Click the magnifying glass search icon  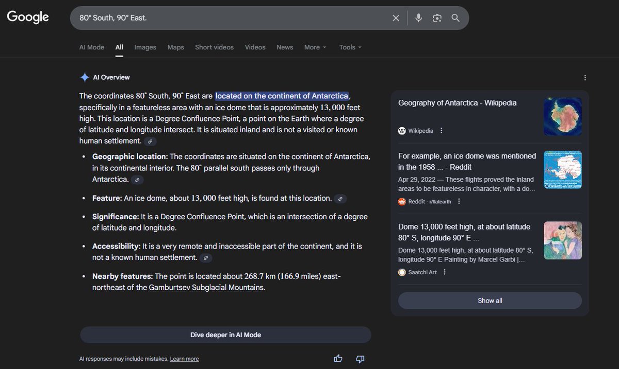pos(455,18)
